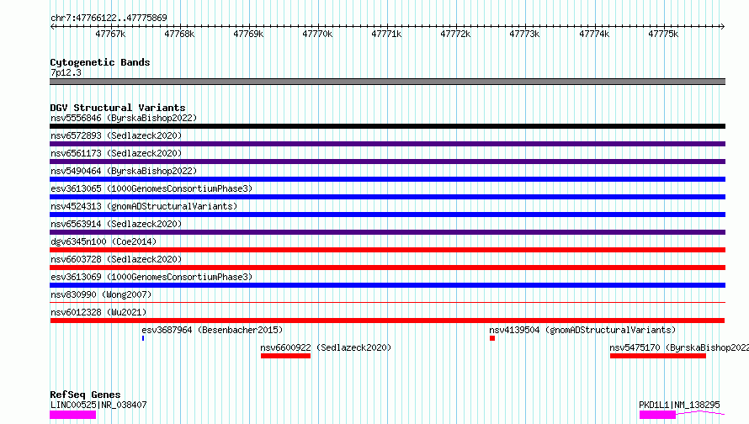Click the LINC00525|NR_038407 gene label
Viewport: 749px width, 424px height.
point(98,405)
